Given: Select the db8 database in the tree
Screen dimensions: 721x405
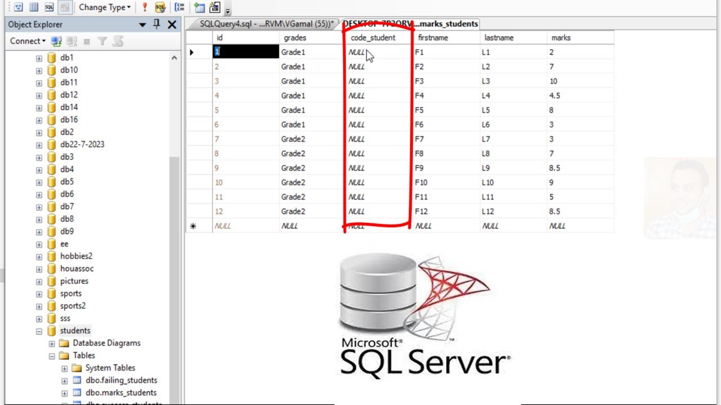Looking at the screenshot, I should [x=67, y=219].
